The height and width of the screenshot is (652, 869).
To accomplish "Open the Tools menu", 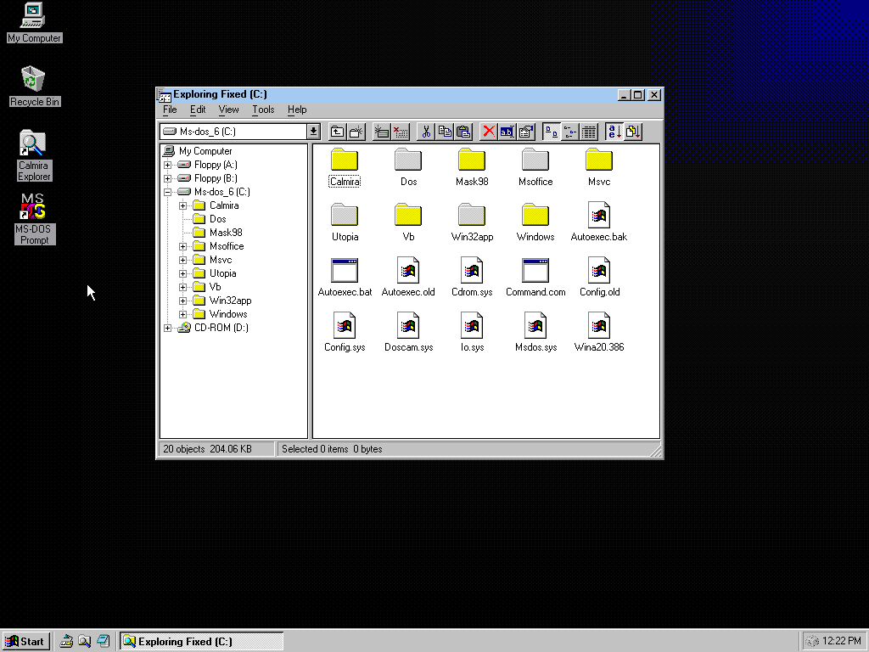I will point(263,110).
